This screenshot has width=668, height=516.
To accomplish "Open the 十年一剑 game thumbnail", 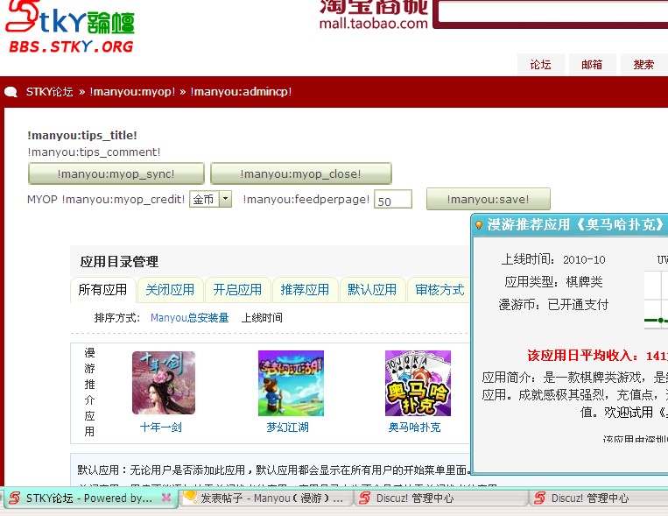I will 164,383.
